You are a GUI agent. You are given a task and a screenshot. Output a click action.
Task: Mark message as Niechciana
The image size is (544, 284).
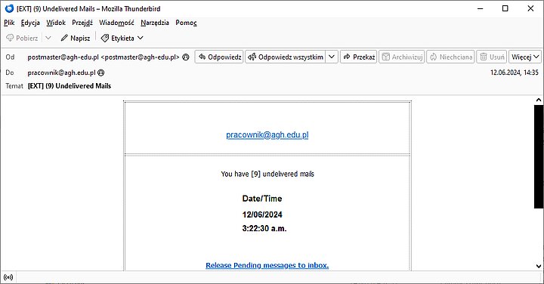tap(450, 57)
